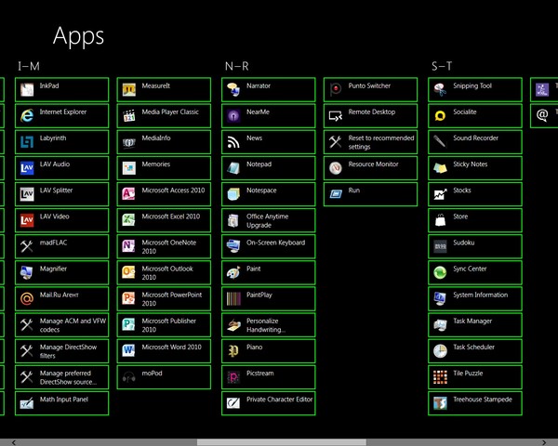The height and width of the screenshot is (446, 558).
Task: Open Manage ACM and VFW codecs
Action: tap(62, 324)
